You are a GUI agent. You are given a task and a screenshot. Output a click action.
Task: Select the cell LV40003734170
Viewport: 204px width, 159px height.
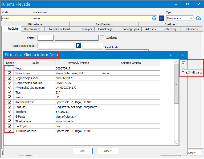[78, 88]
